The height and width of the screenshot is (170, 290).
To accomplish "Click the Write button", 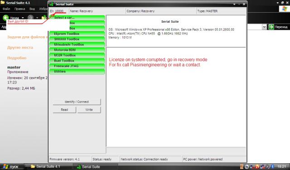I will pyautogui.click(x=89, y=110).
